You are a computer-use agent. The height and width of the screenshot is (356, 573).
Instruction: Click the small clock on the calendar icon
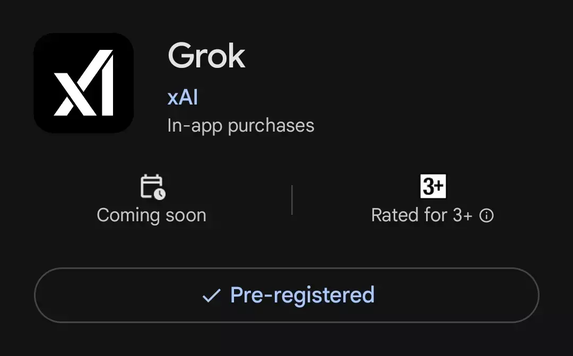point(159,194)
